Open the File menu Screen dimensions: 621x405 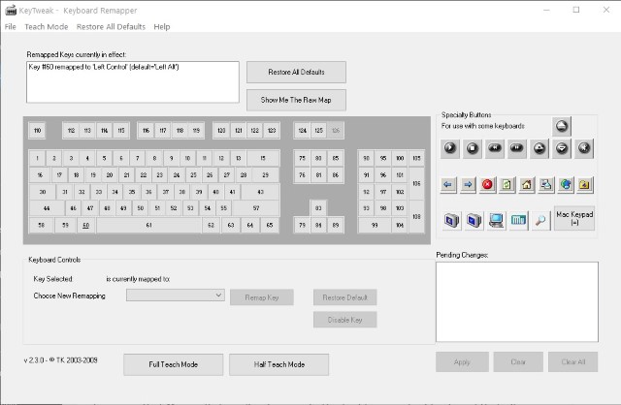[x=11, y=26]
